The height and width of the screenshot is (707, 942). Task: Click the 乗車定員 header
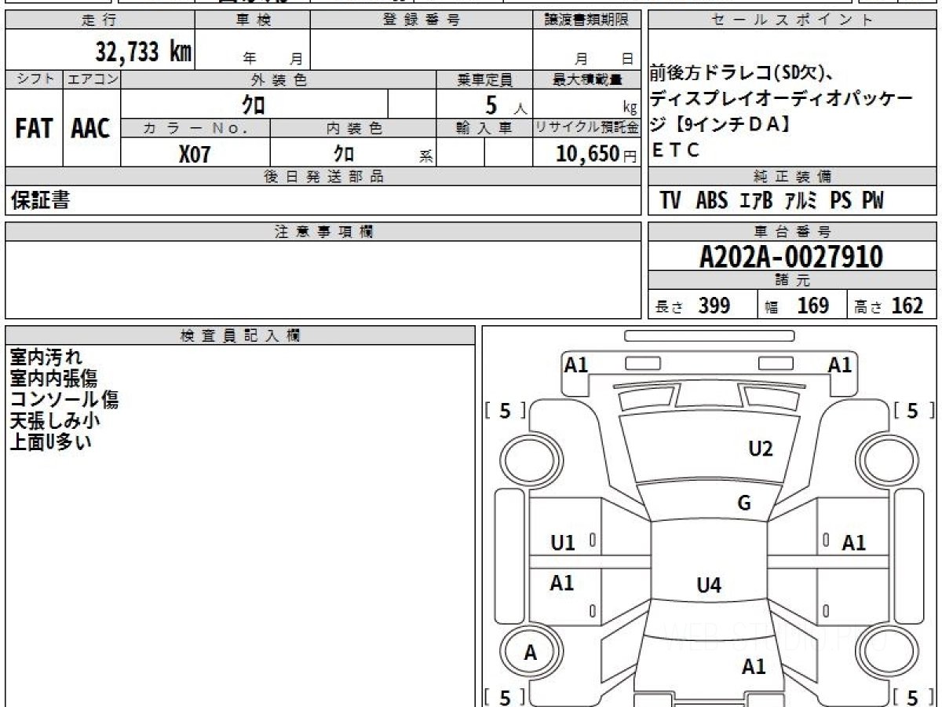484,79
